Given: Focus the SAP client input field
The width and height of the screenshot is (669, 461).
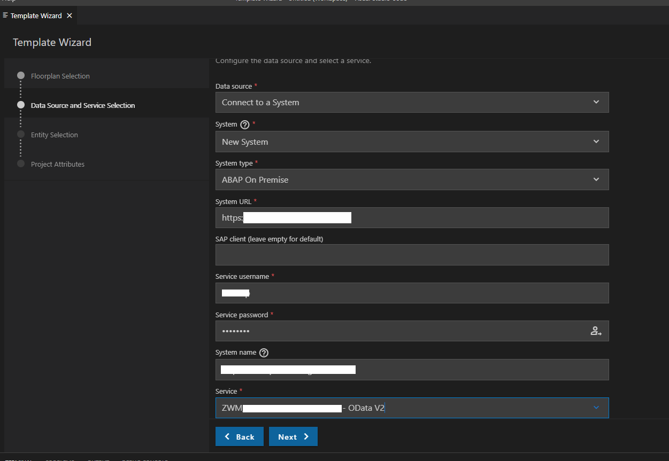Looking at the screenshot, I should pos(411,255).
